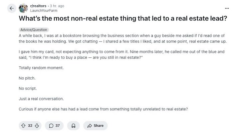The image size is (233, 132).
Task: Click the share arrow icon
Action: click(x=90, y=126)
